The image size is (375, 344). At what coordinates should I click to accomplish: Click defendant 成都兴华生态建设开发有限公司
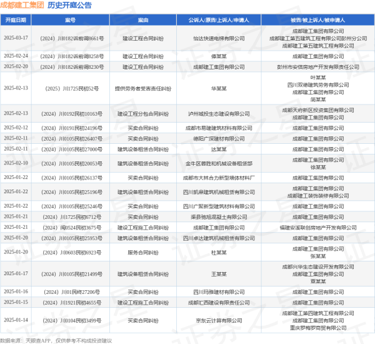click(318, 267)
